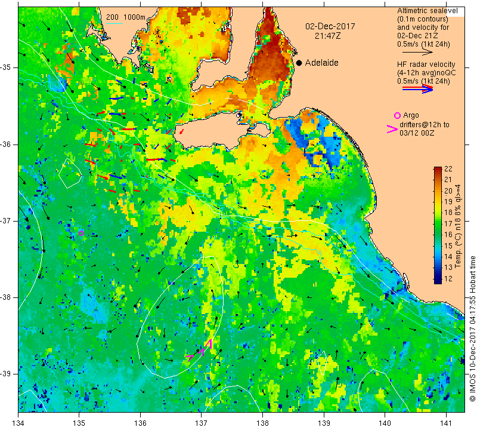477x430 pixels.
Task: Click the longitude axis label 136
Action: 140,423
